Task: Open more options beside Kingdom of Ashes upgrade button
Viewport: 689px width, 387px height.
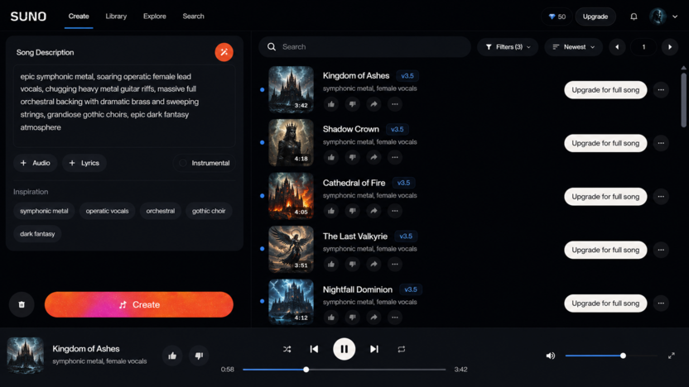Action: click(x=661, y=90)
